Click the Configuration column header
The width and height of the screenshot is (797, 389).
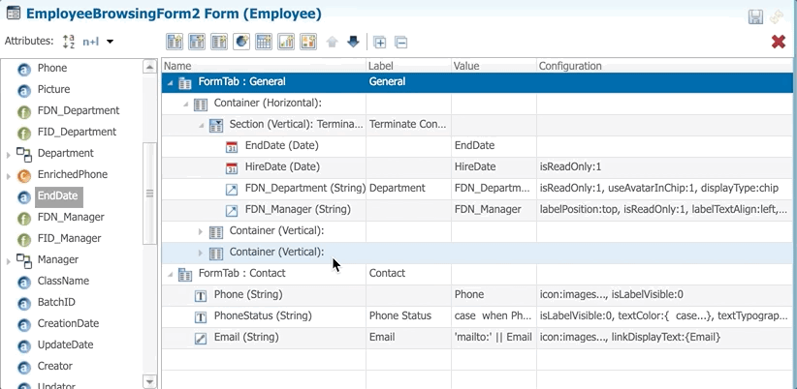[570, 66]
